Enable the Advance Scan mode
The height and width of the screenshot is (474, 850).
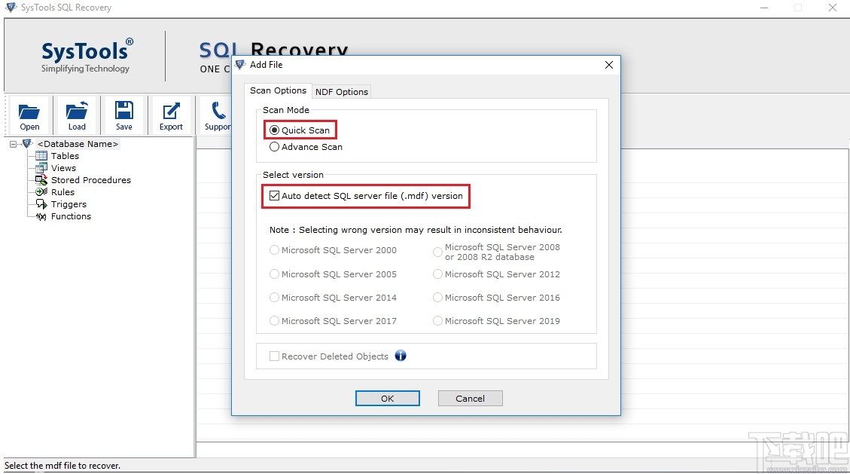click(275, 147)
